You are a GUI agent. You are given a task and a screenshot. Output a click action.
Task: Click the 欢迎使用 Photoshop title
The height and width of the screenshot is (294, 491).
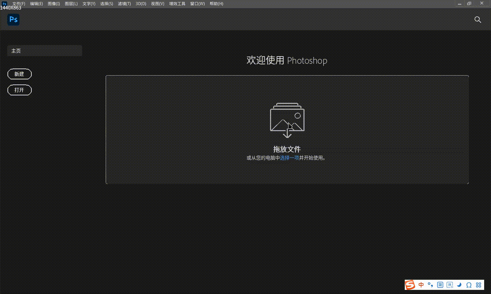tap(287, 60)
